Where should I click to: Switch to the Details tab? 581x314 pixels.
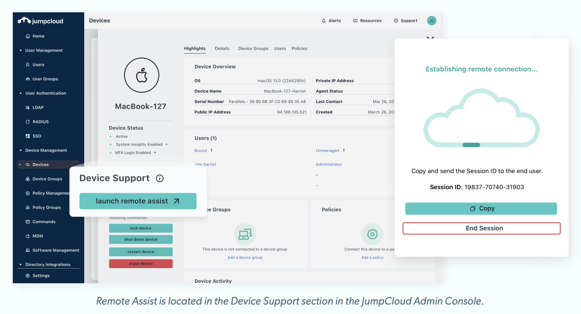point(222,48)
